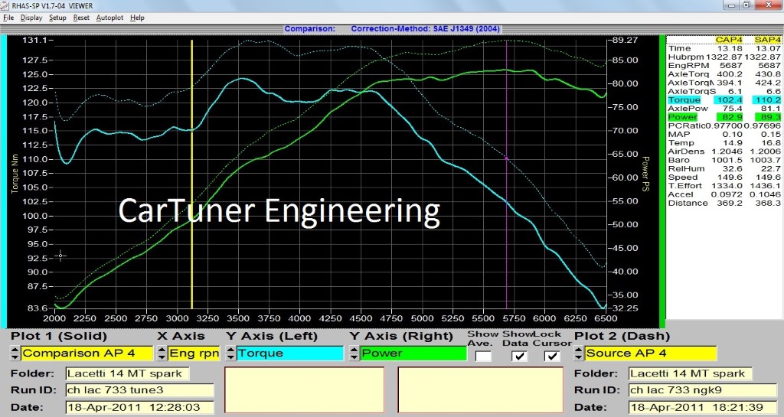Click Run ID field ch lac 733 ngk9
Image resolution: width=784 pixels, height=417 pixels.
[x=703, y=390]
